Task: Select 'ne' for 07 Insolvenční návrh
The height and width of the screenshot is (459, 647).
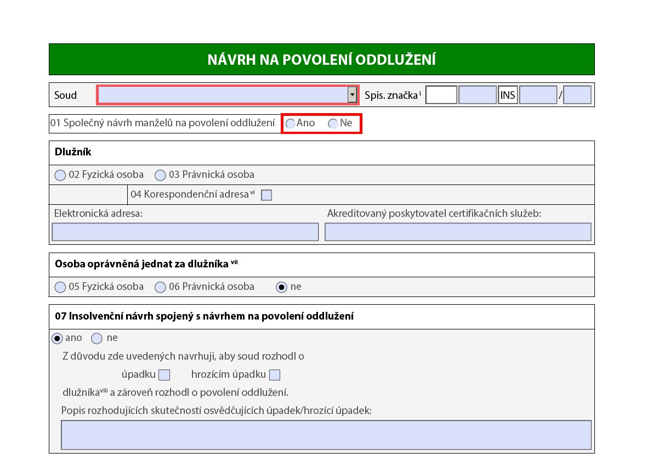Action: [97, 338]
